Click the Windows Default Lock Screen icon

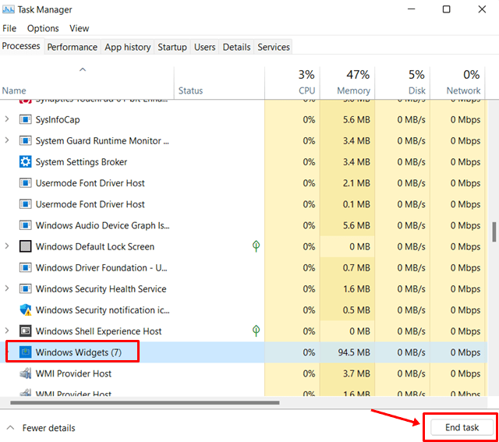25,246
